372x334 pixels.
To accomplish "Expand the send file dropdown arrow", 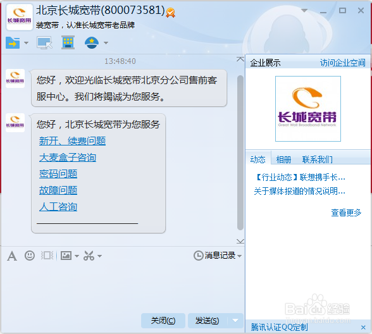I will 26,43.
